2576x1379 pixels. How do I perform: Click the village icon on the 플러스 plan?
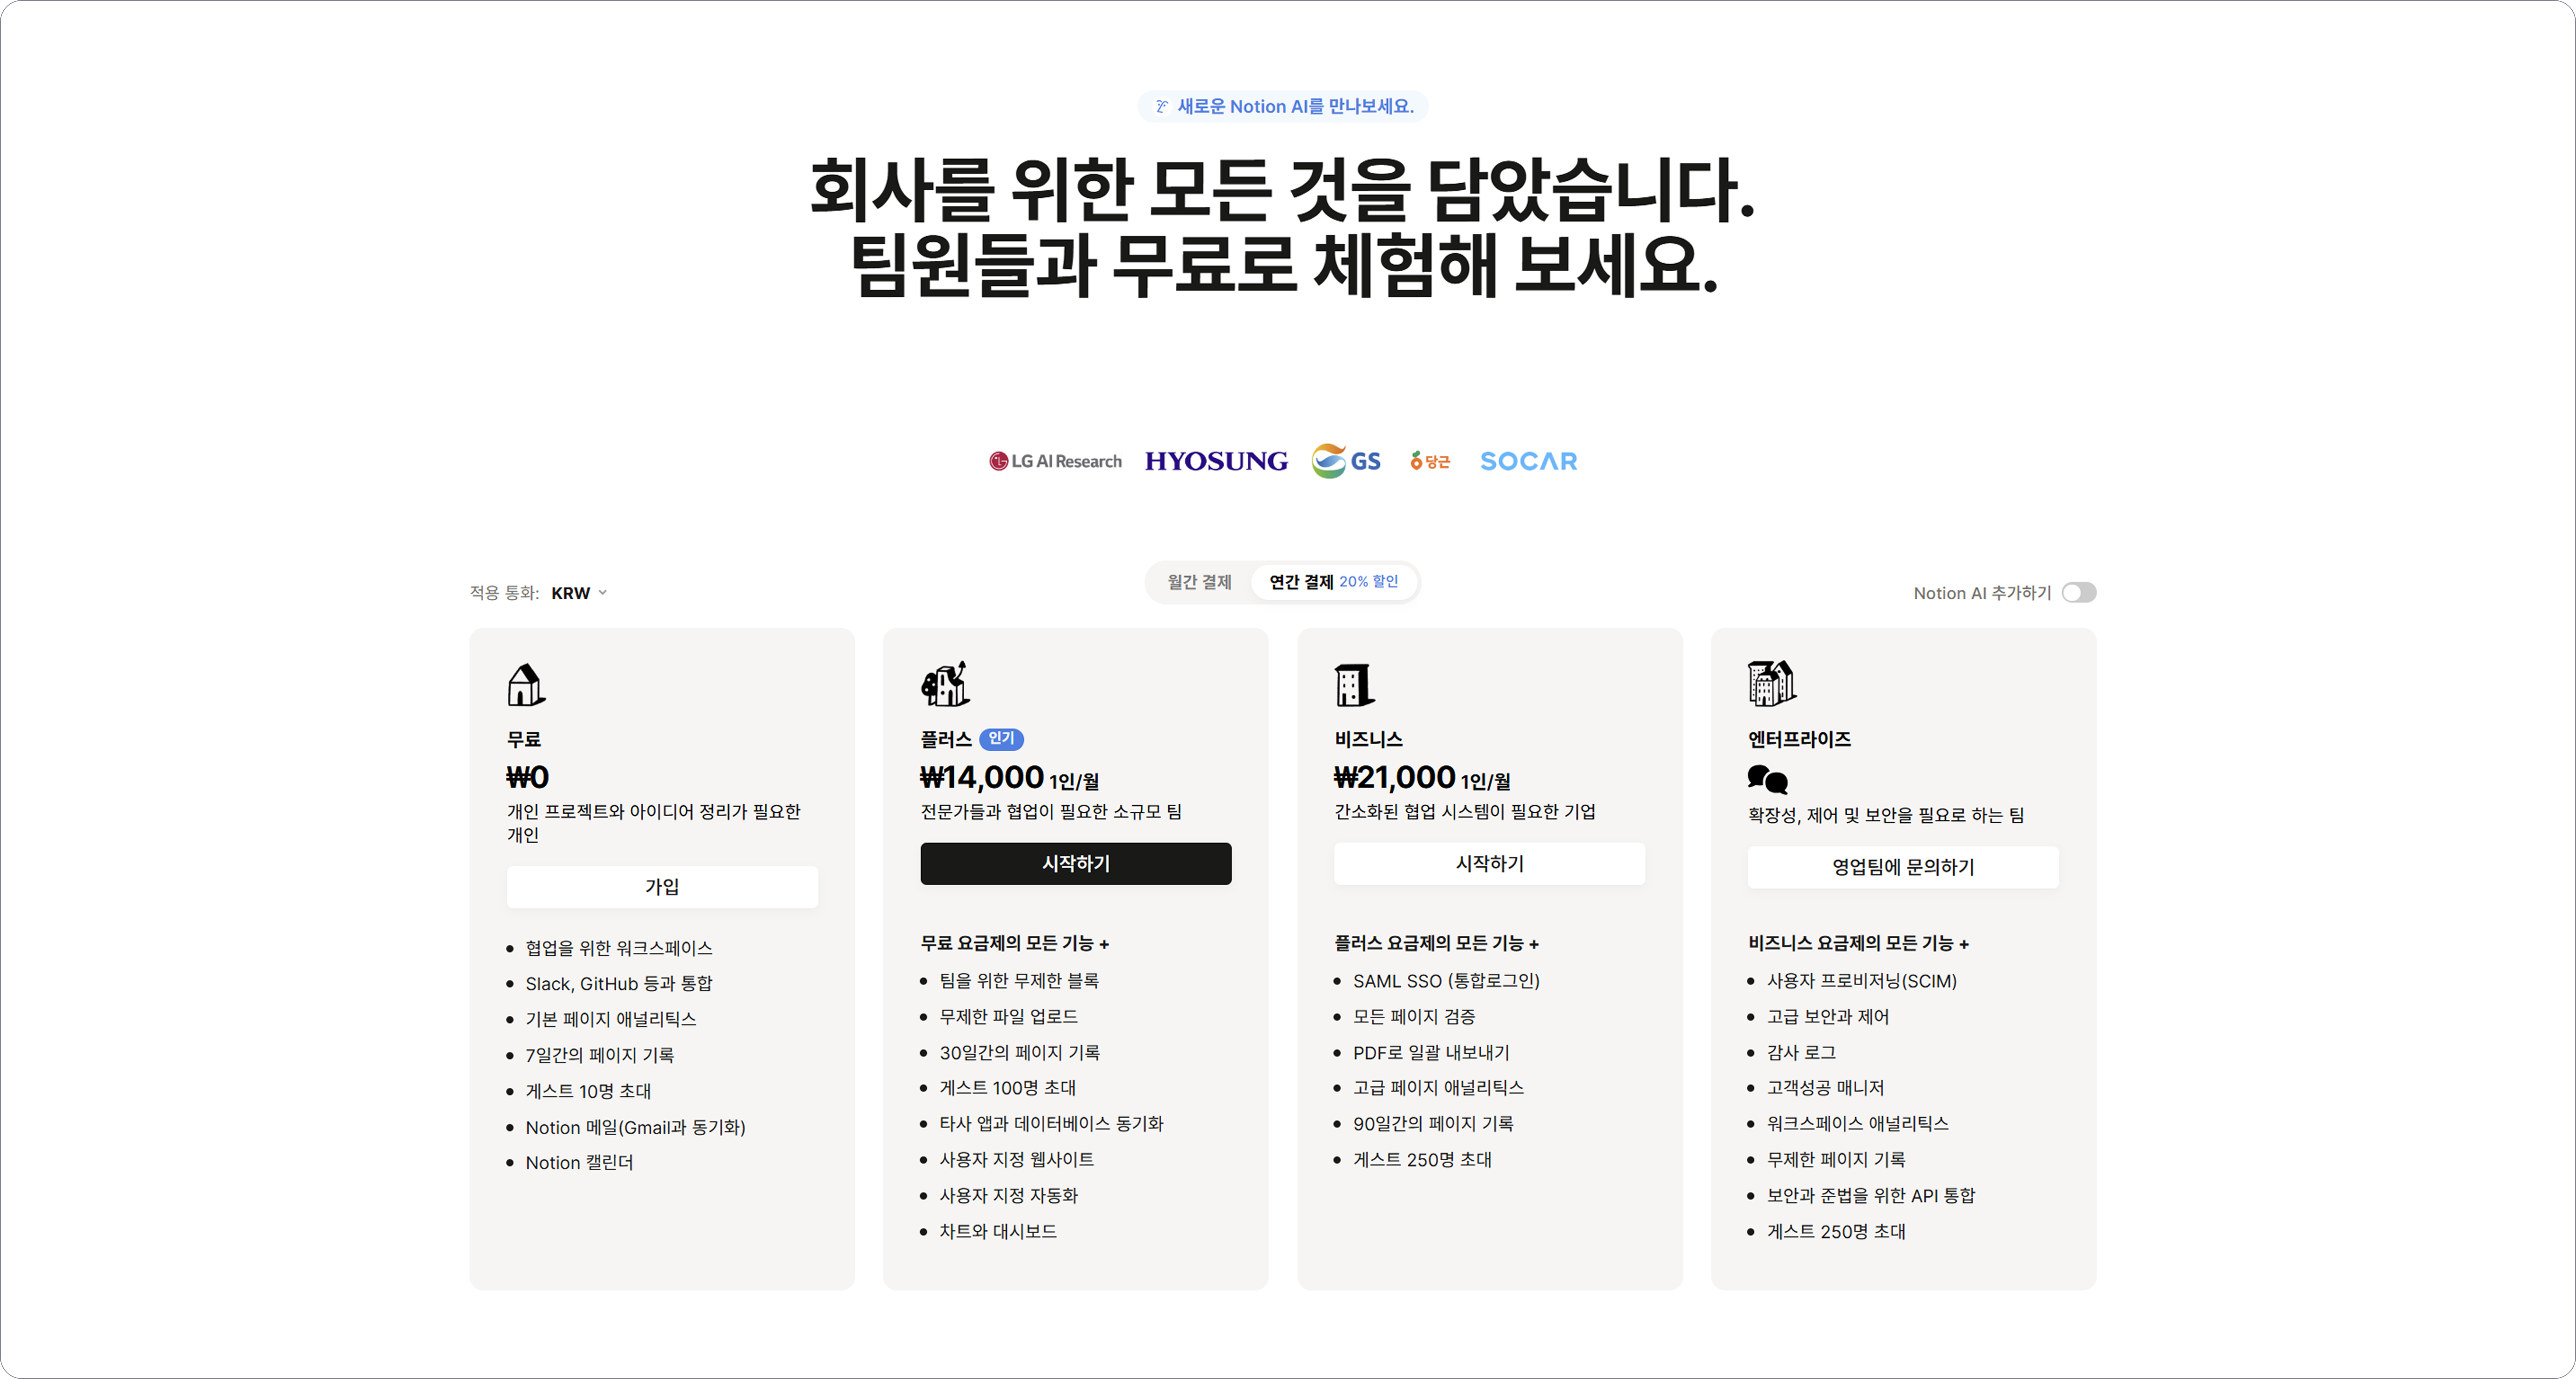pos(945,684)
